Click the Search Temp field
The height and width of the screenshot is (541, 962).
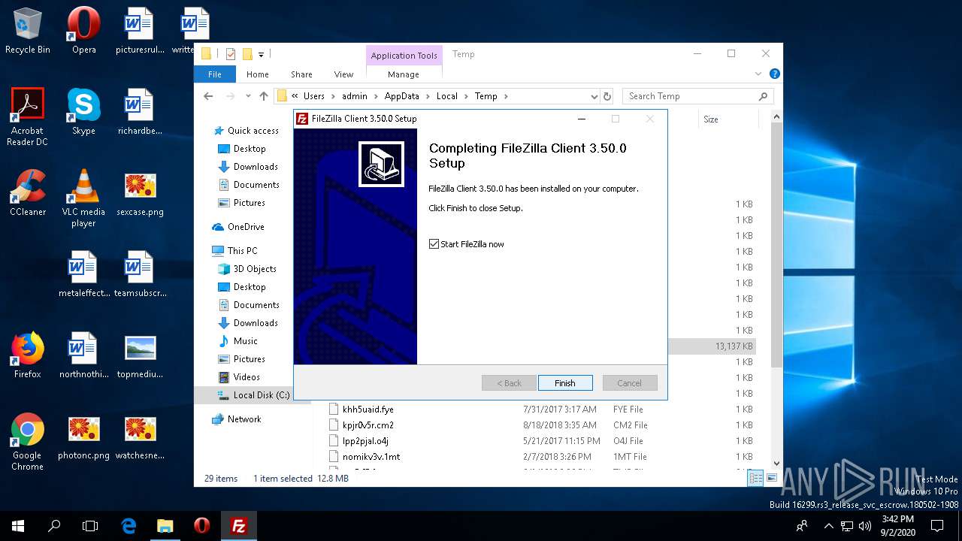tap(697, 96)
